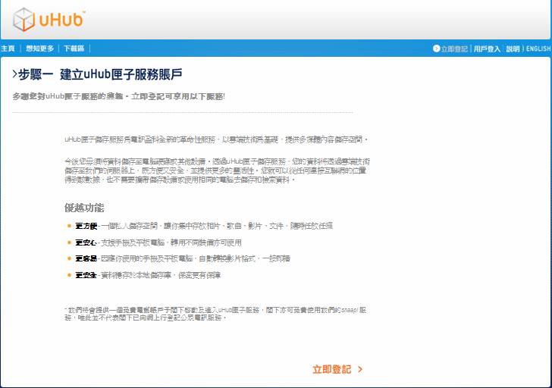This screenshot has height=388, width=552.
Task: Click the uHub cube logo
Action: [24, 20]
